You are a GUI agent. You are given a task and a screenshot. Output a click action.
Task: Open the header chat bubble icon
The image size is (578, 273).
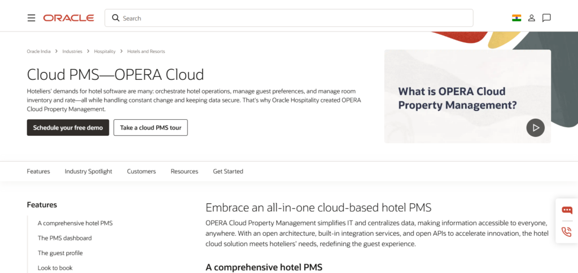[x=546, y=18]
